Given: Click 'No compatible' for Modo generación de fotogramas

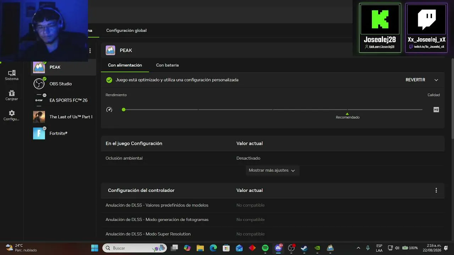Looking at the screenshot, I should [250, 220].
